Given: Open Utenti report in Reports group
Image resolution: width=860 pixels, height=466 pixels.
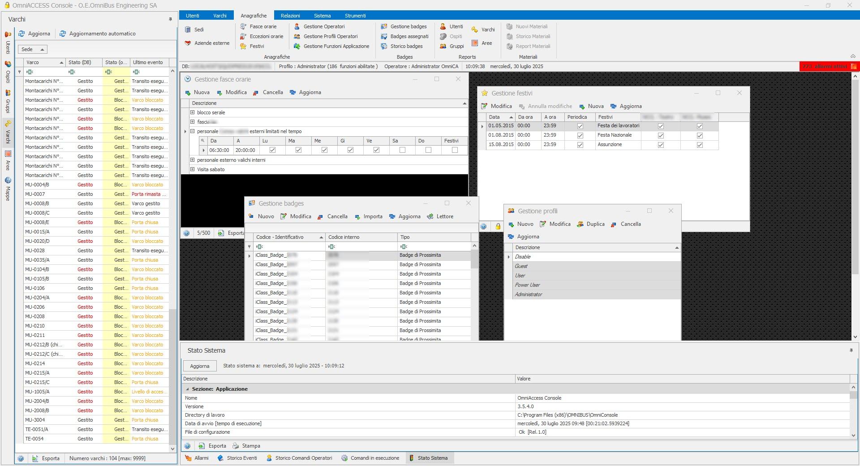Looking at the screenshot, I should 451,26.
